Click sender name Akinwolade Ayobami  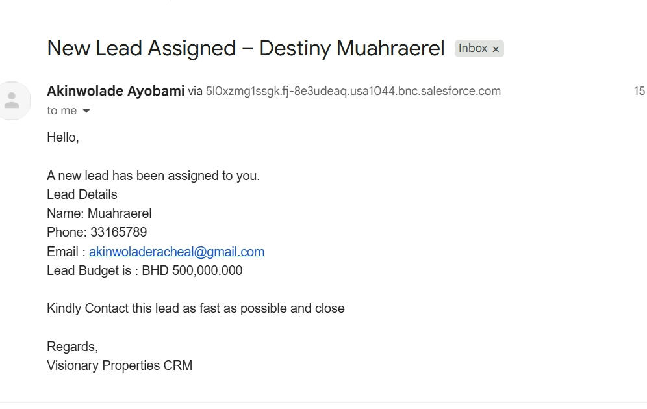pyautogui.click(x=116, y=91)
